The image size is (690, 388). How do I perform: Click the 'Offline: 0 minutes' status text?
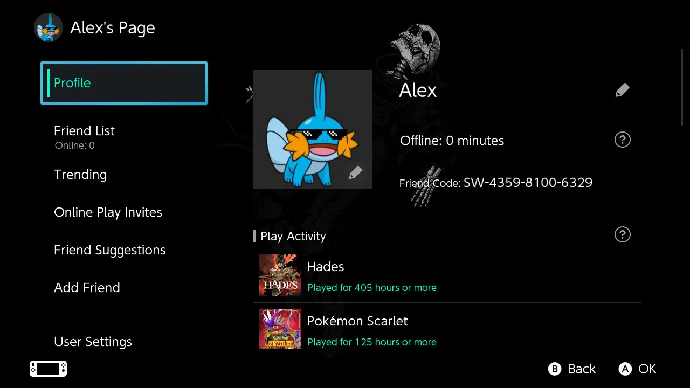452,141
